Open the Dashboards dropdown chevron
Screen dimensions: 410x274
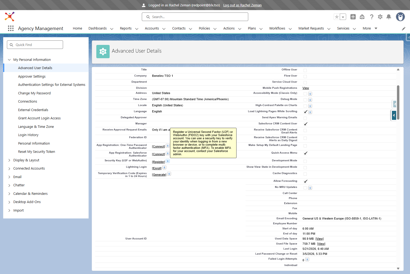112,29
